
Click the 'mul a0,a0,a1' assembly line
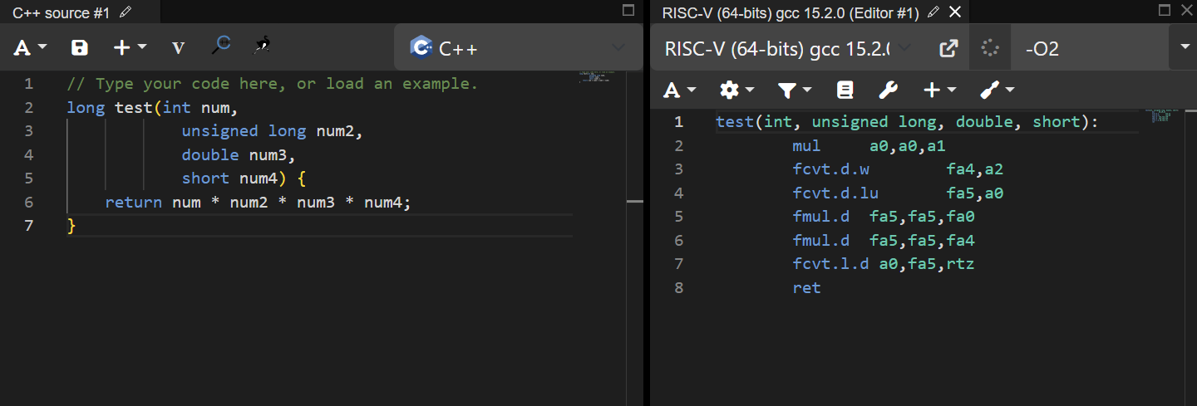click(869, 146)
